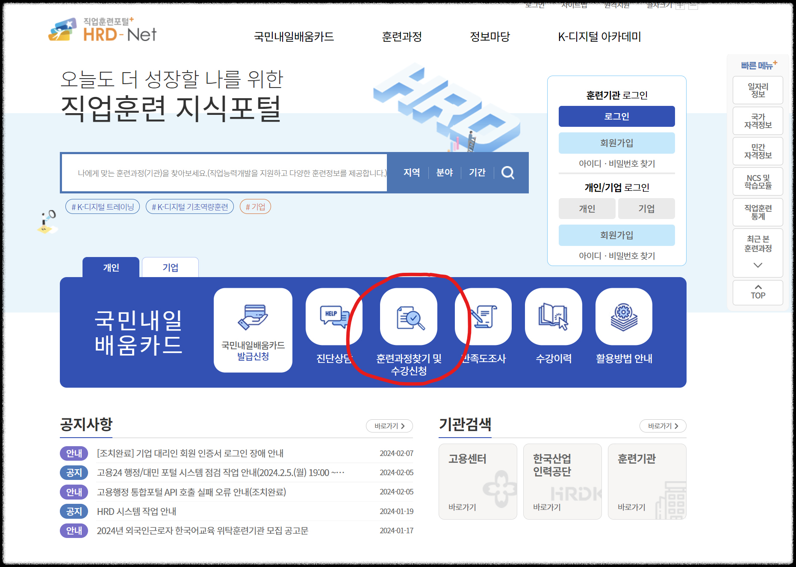Click the date 2024-02-07
The image size is (796, 567).
click(396, 453)
